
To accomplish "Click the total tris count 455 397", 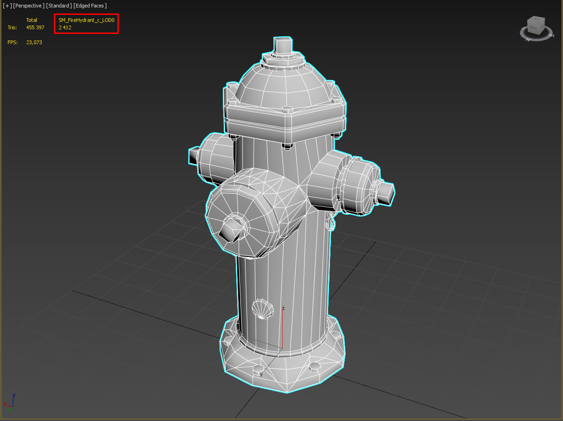I will pyautogui.click(x=35, y=27).
